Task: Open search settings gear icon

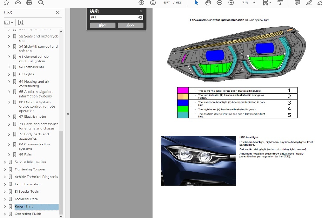Action: [140, 17]
